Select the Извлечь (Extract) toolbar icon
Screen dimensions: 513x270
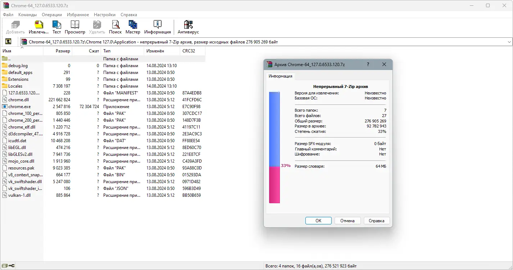(x=38, y=25)
